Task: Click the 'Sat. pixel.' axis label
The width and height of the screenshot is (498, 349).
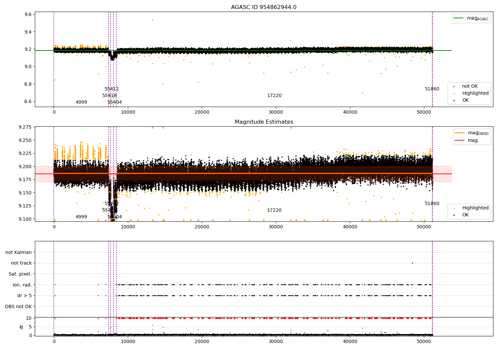Action: pos(20,274)
